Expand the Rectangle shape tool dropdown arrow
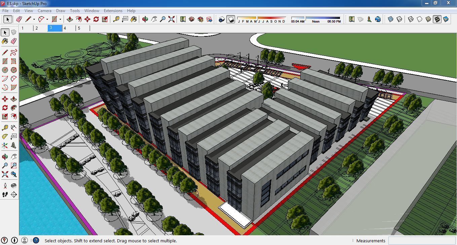 [60, 20]
